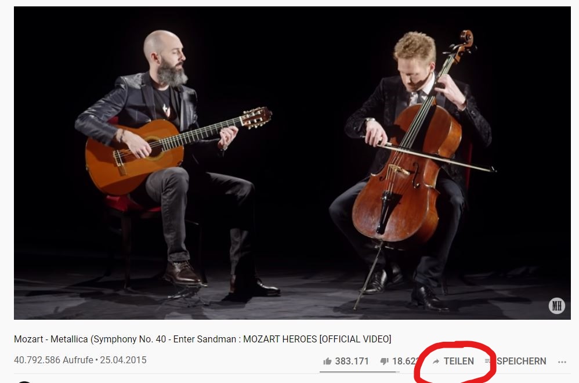Click the 40.792.586 Aufrufe view count
Image resolution: width=579 pixels, height=383 pixels.
point(53,360)
